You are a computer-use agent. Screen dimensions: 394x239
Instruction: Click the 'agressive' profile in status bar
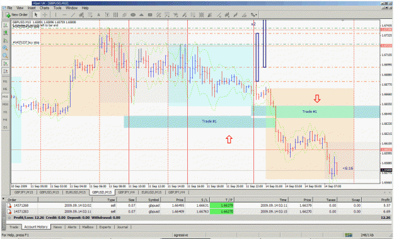[x=181, y=235]
